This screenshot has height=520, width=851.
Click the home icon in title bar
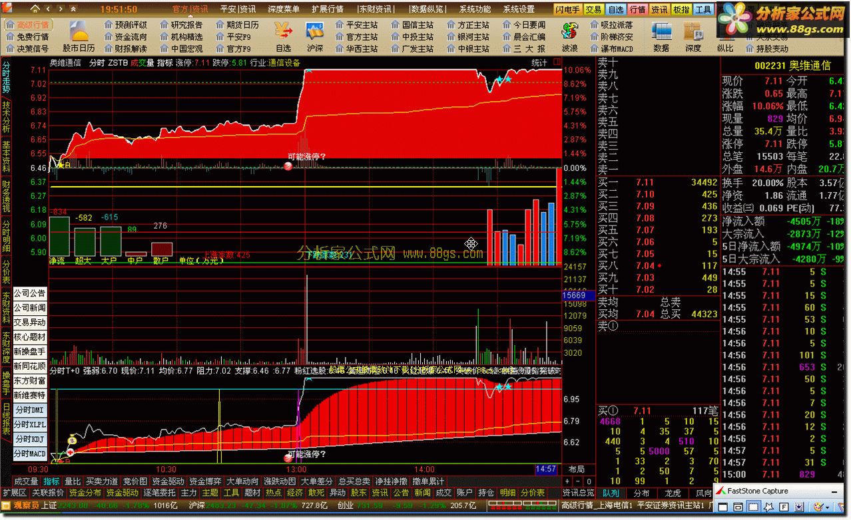pos(35,9)
